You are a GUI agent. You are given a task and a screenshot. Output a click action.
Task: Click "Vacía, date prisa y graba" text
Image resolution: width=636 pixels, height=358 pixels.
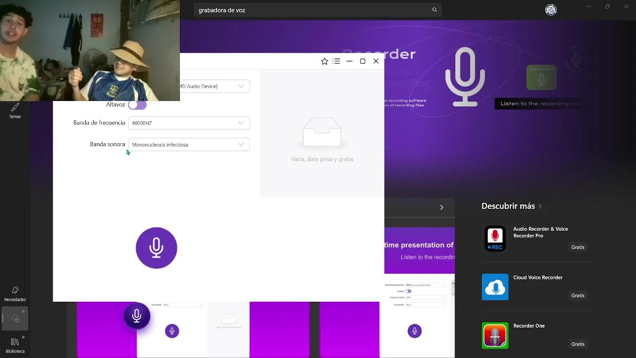point(322,159)
